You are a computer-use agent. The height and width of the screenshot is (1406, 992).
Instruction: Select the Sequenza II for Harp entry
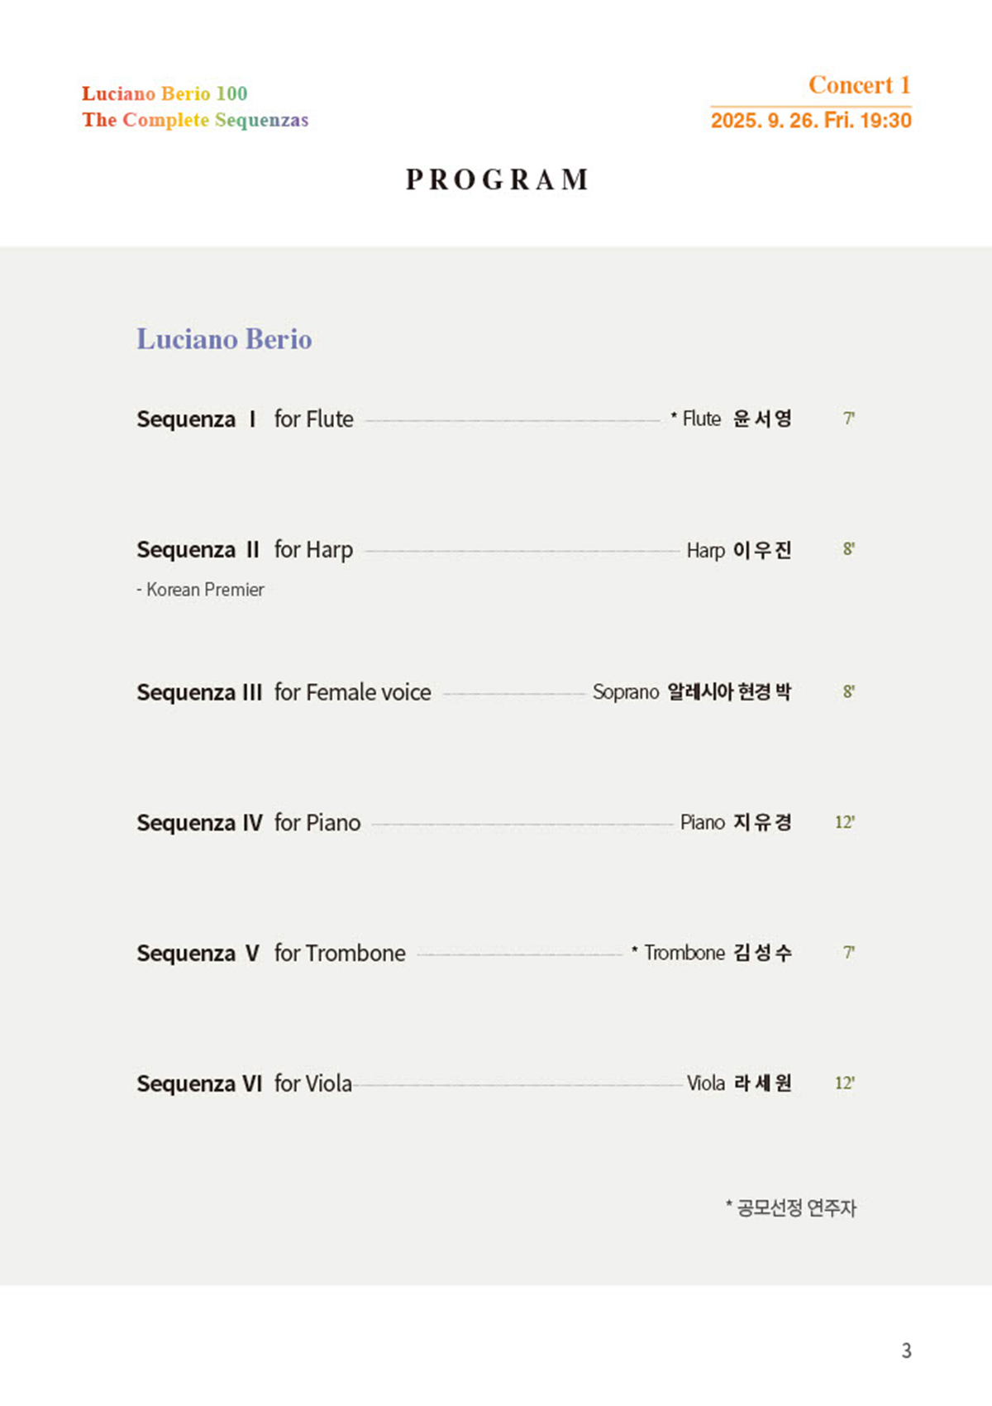pyautogui.click(x=245, y=550)
